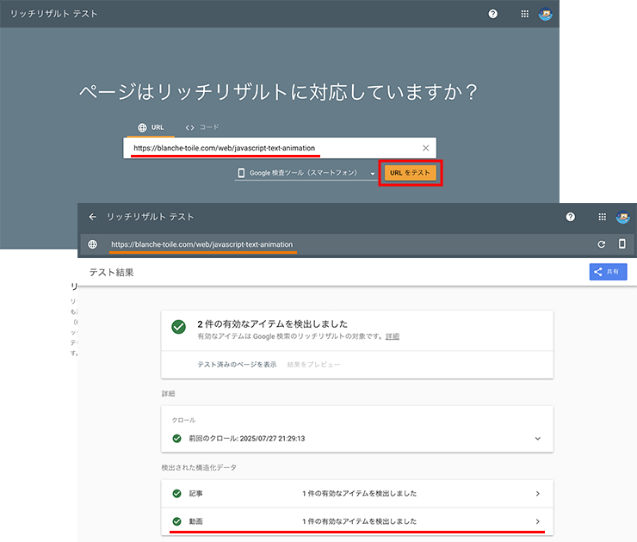Screen dimensions: 637x542
Task: Open Google apps grid in results window
Action: tap(602, 217)
